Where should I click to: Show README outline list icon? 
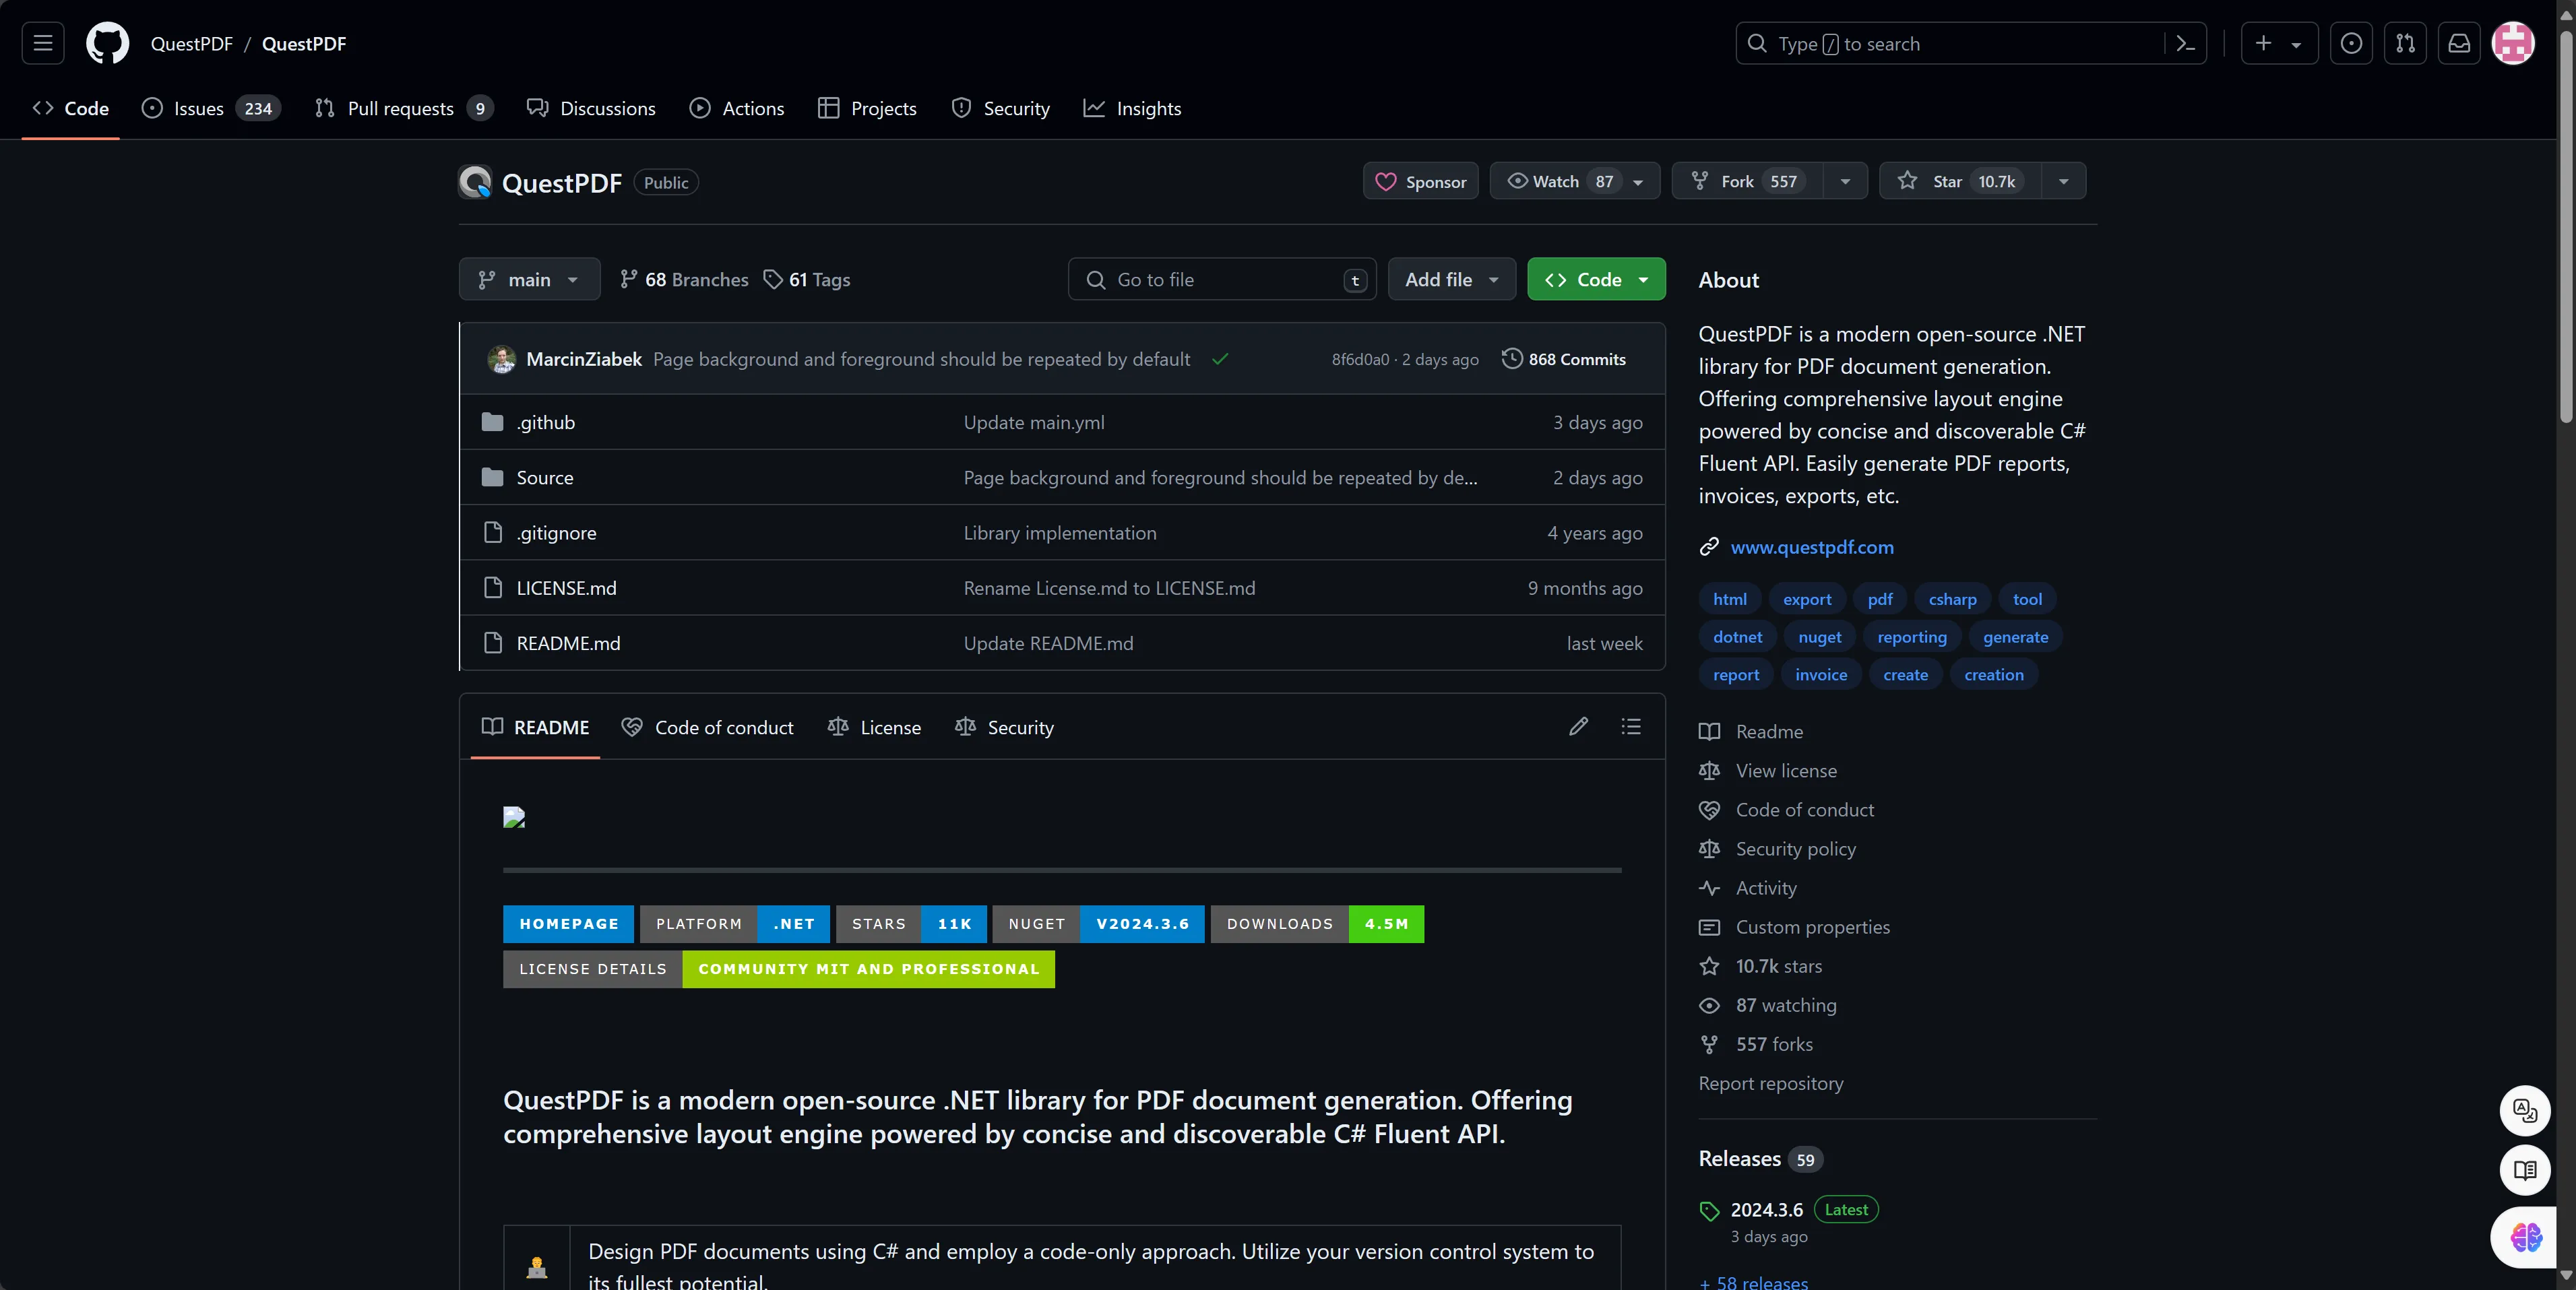coord(1631,727)
